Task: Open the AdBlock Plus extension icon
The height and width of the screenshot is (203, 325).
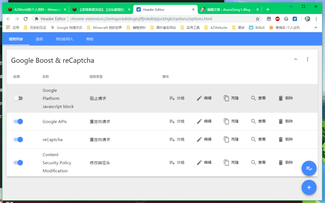Action: coord(278,19)
